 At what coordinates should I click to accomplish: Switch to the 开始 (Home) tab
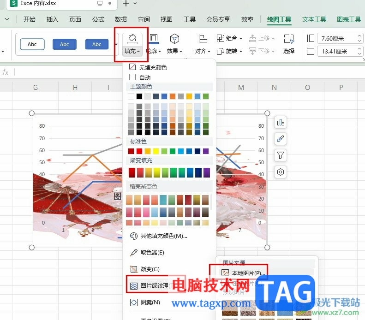(x=30, y=19)
